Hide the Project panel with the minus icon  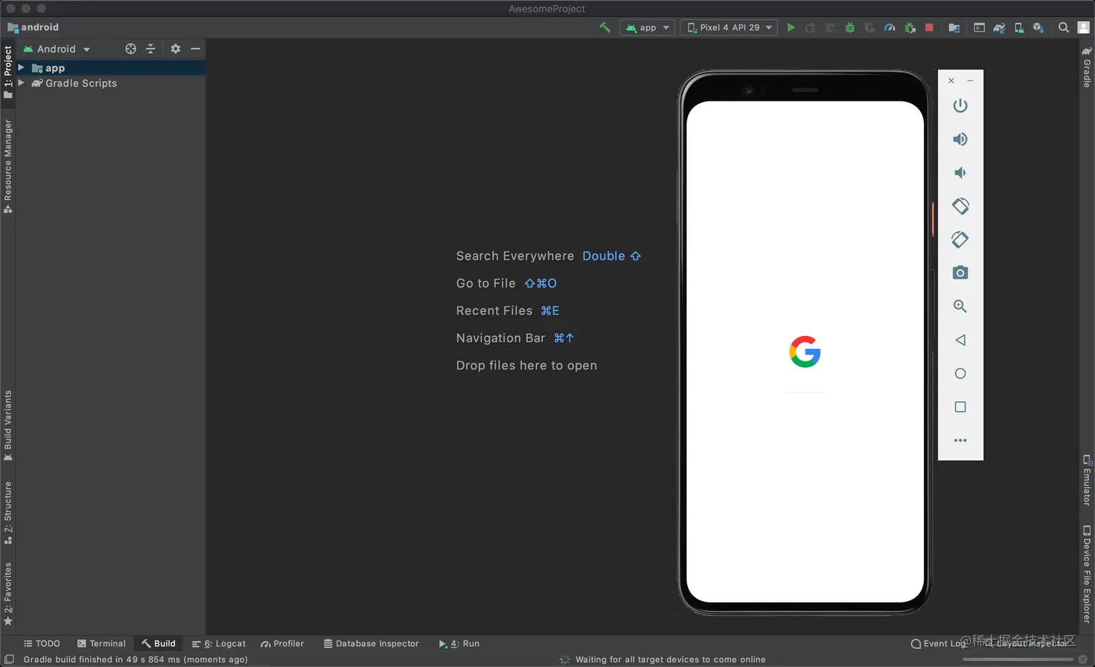pos(196,49)
